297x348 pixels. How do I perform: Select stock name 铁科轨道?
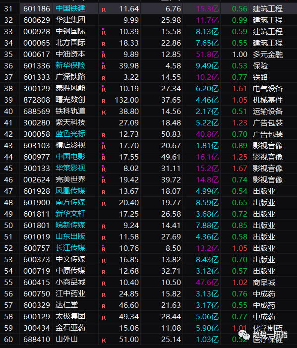[x=70, y=111]
